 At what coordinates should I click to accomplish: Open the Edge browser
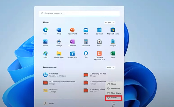coord(46,31)
